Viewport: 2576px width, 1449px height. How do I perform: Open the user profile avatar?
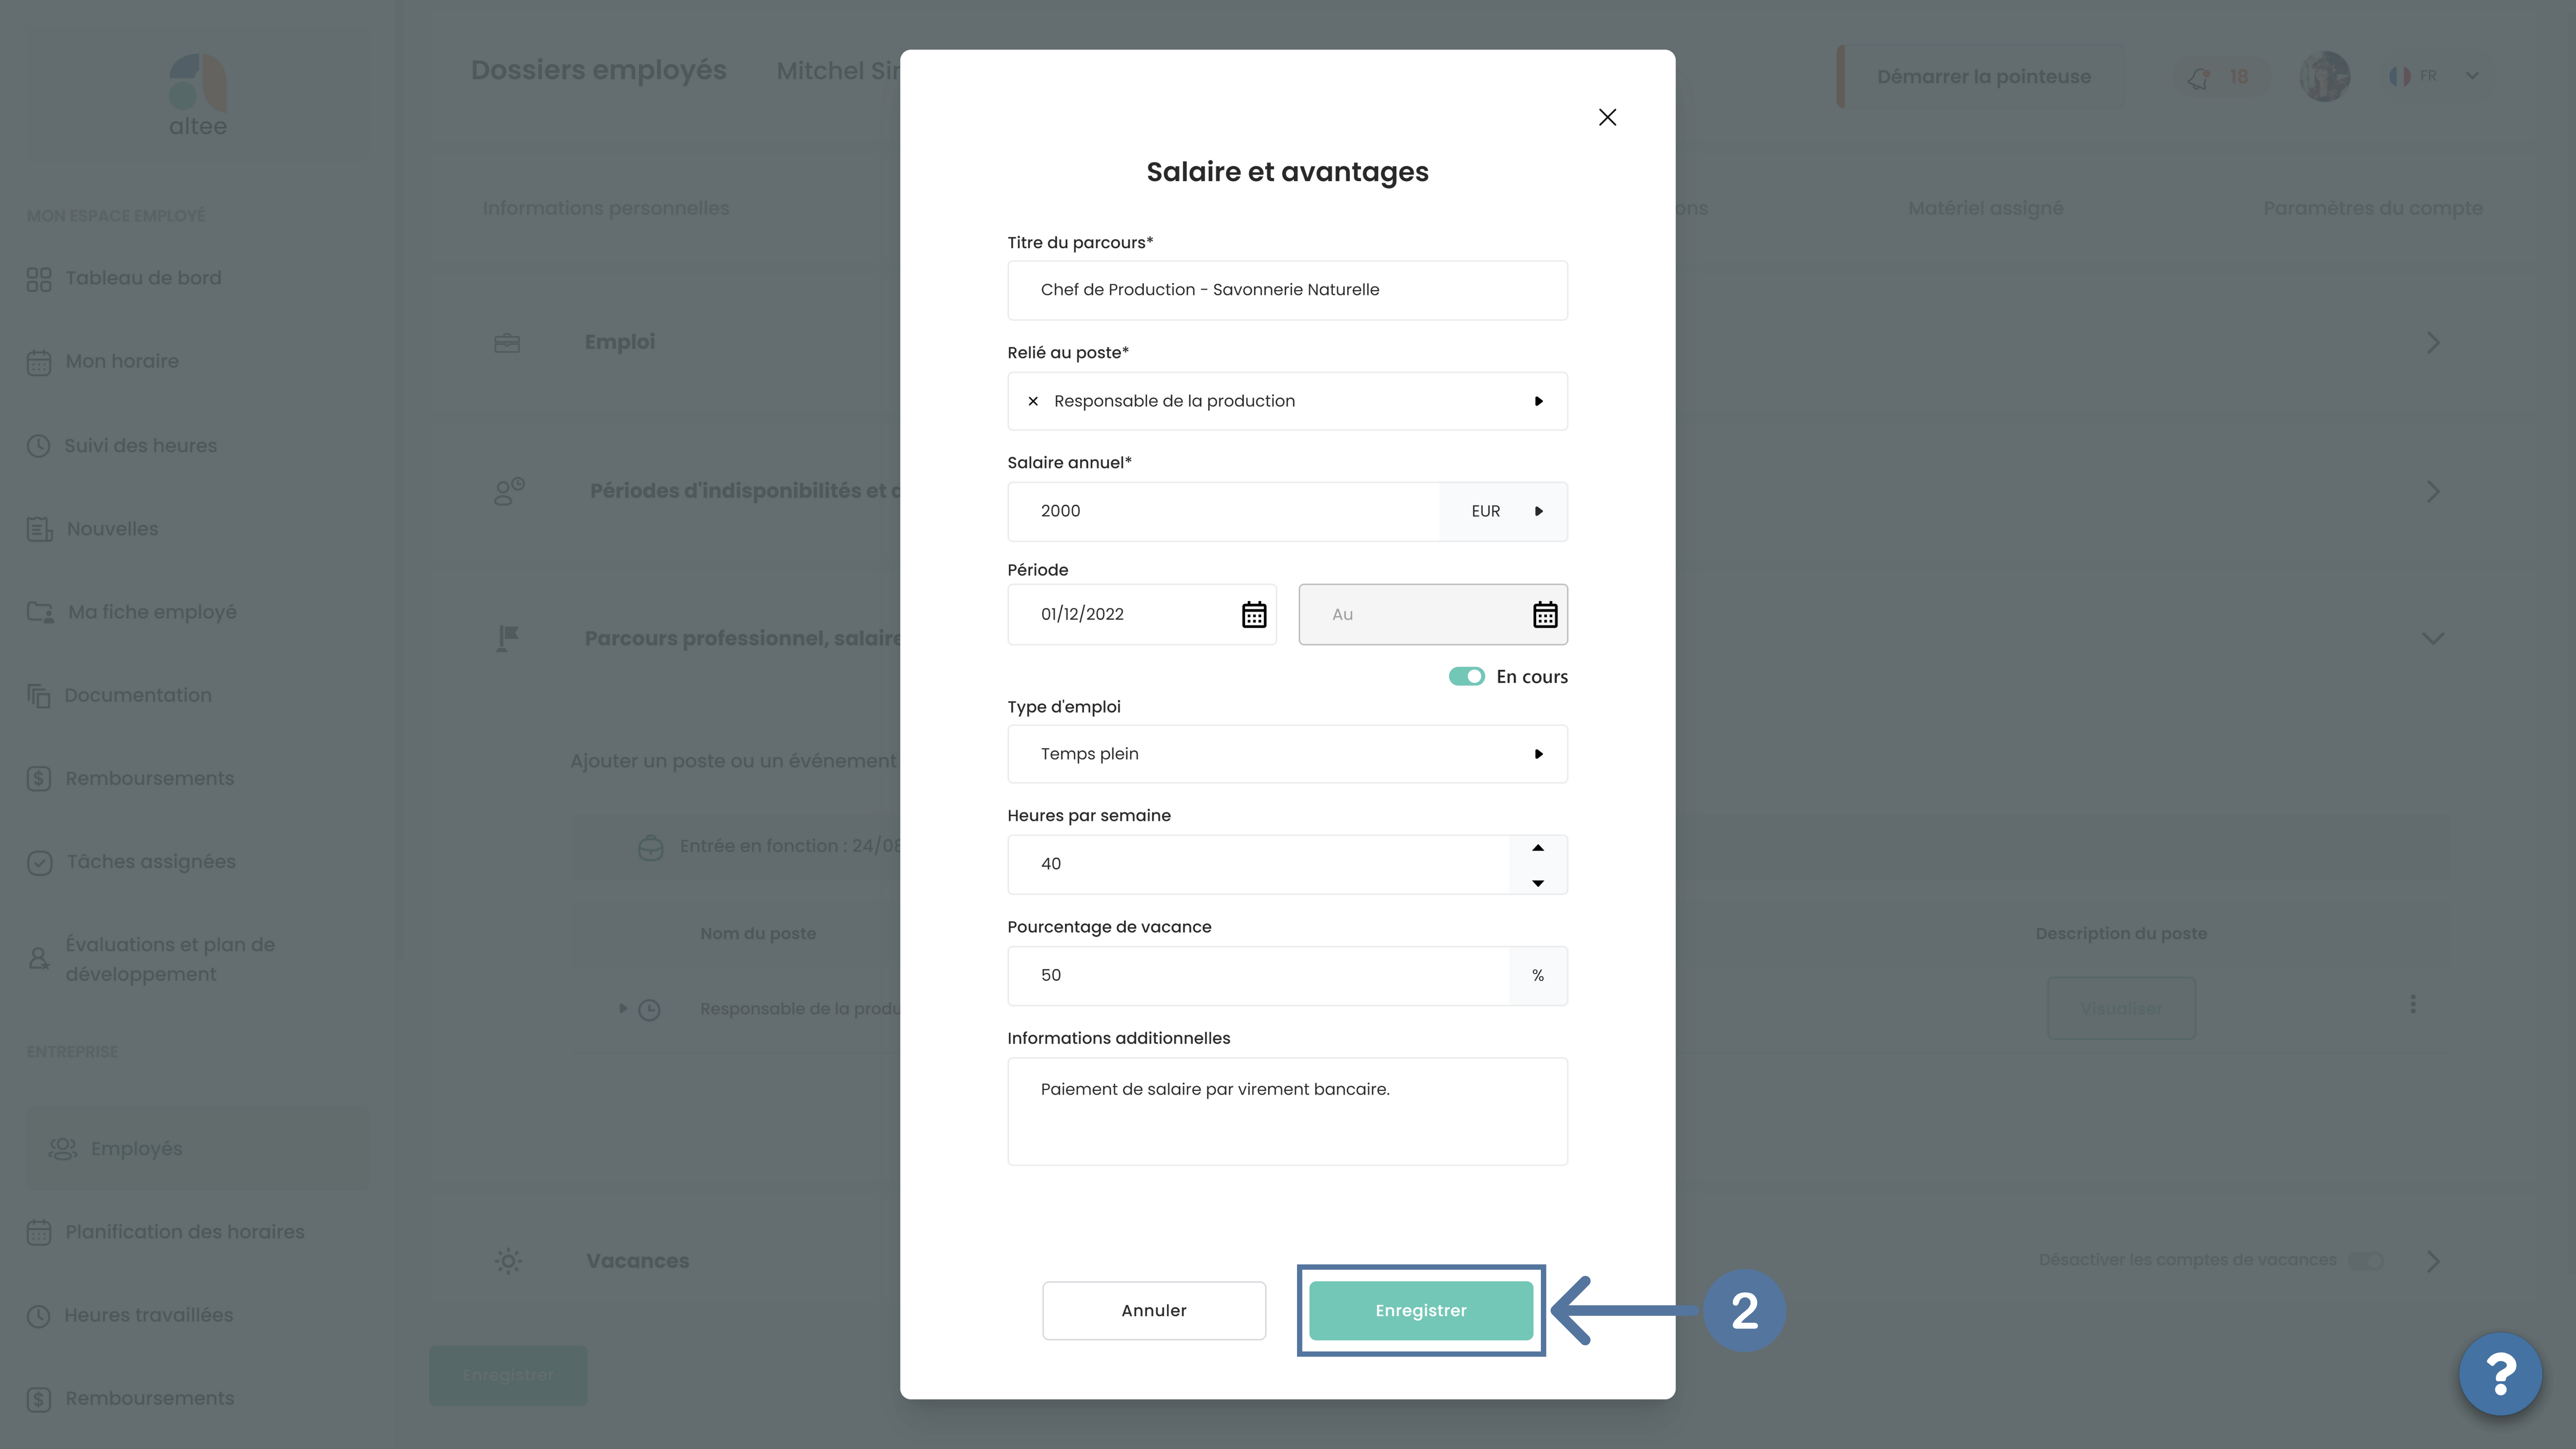[x=2324, y=77]
